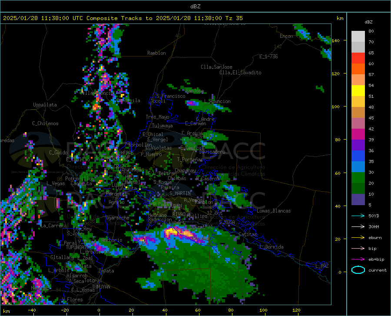Click the 'S_MARTIN' map label
This screenshot has height=316, width=391.
click(180, 193)
